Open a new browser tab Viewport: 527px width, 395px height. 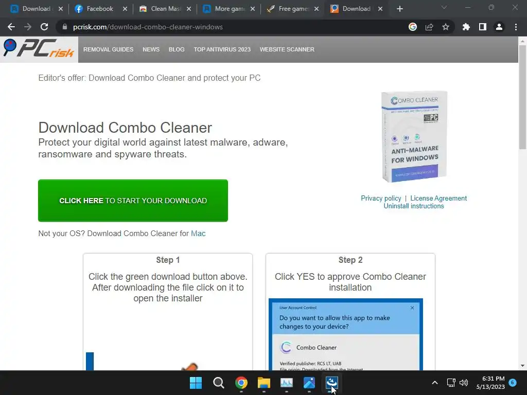(x=399, y=9)
